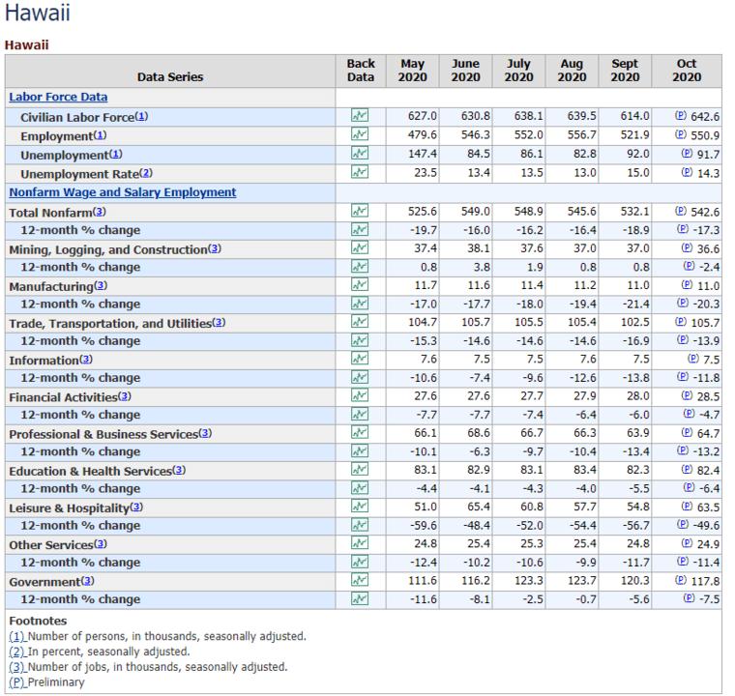
Task: Open back data chart for Civilian Labor Force
Action: [360, 116]
